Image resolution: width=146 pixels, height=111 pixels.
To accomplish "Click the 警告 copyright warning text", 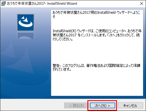I will tap(96, 67).
